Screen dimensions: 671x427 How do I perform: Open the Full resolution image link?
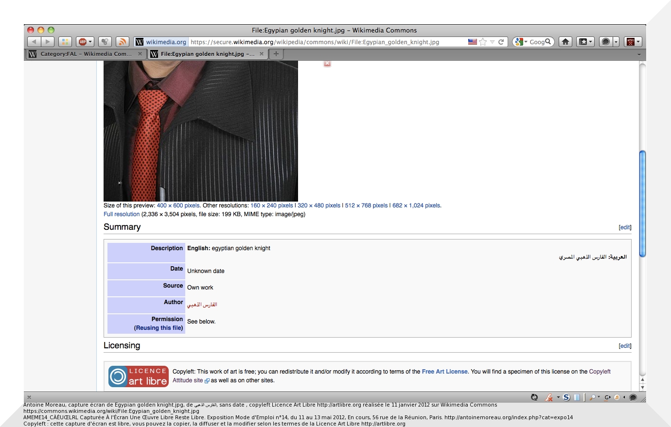coord(122,214)
